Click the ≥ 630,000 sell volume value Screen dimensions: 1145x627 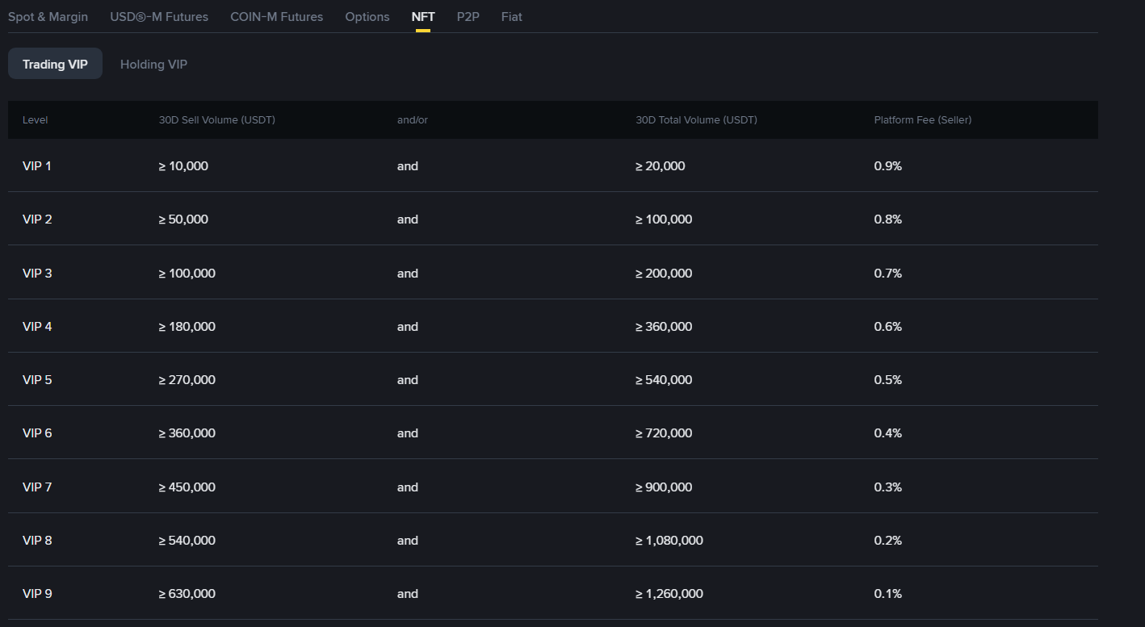187,593
